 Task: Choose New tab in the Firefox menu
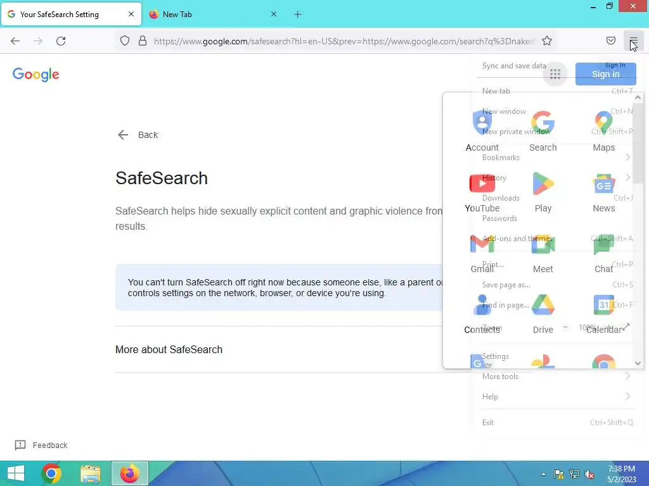pos(556,91)
